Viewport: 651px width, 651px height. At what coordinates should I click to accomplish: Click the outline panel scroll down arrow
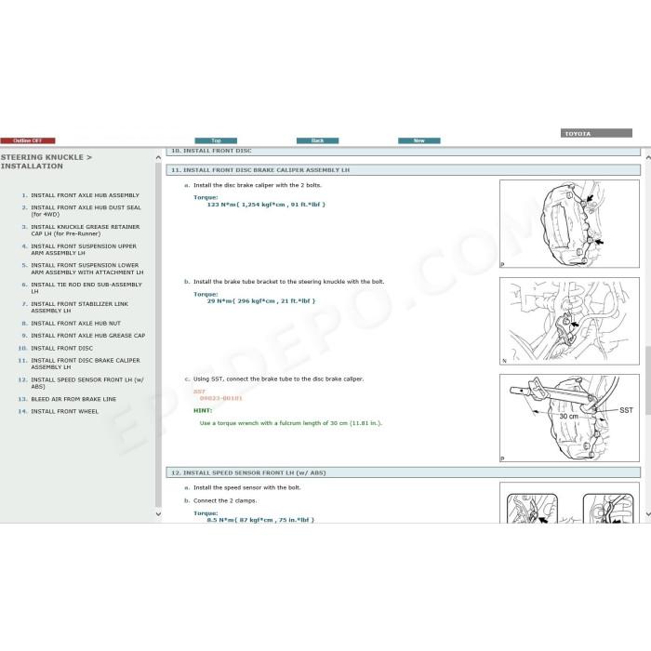pyautogui.click(x=158, y=514)
